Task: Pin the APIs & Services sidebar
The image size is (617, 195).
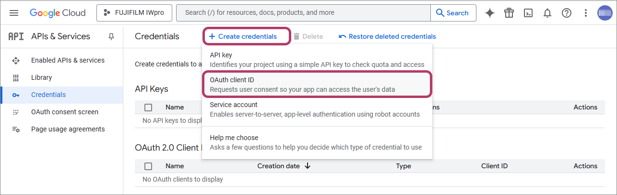Action: [111, 36]
